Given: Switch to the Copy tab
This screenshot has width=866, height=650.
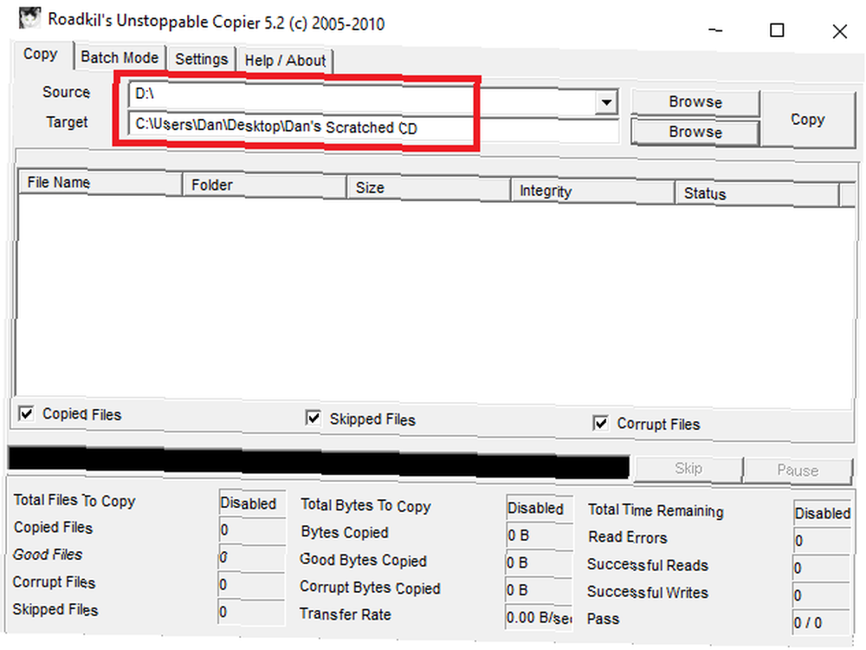Looking at the screenshot, I should (41, 55).
